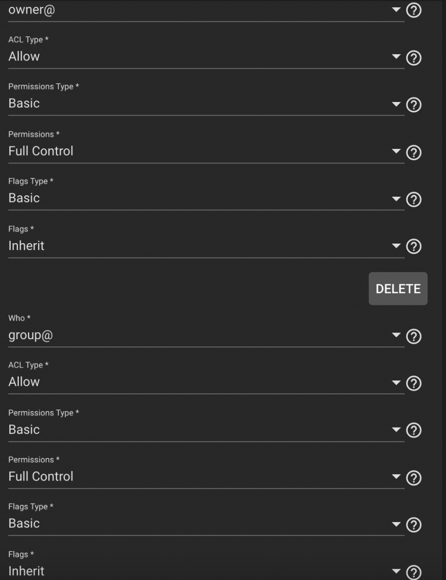Click help icon for owner@ Permissions Type
The width and height of the screenshot is (446, 580).
click(x=414, y=105)
